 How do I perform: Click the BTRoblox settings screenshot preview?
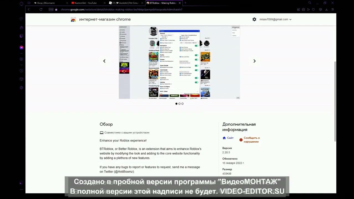[x=179, y=62]
